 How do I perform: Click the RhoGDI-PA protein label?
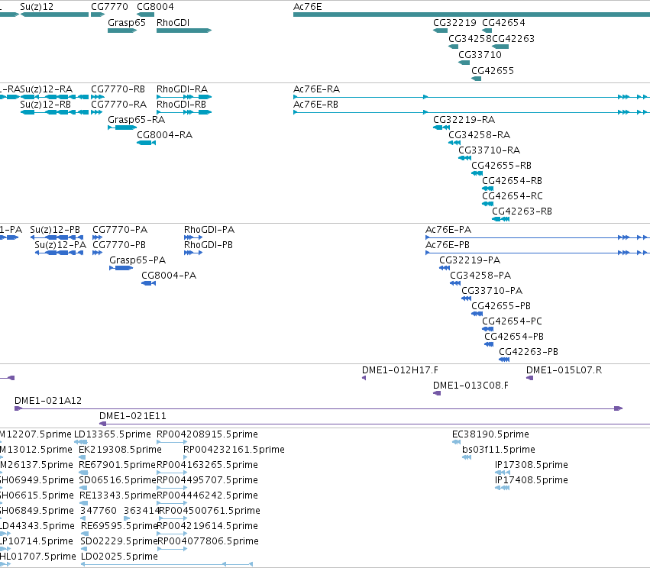pyautogui.click(x=209, y=230)
